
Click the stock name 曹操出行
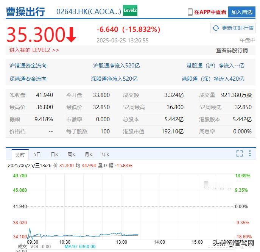(x=25, y=12)
